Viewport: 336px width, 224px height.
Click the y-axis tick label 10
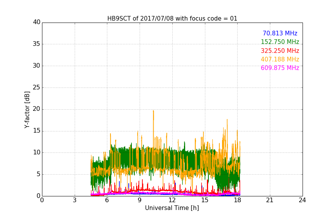pos(37,152)
